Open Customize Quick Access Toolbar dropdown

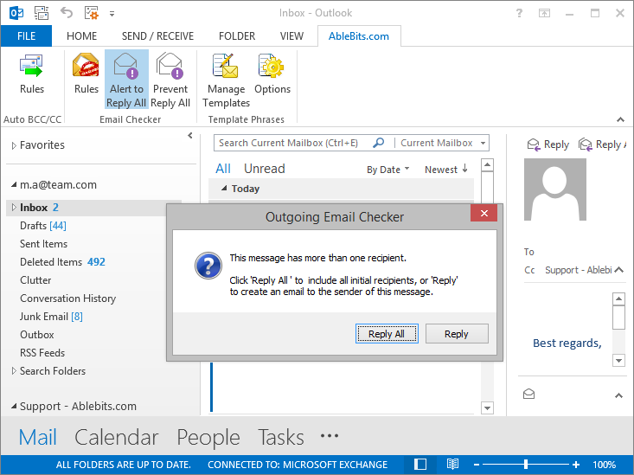112,14
